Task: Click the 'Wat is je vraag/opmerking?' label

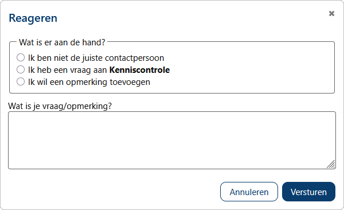Action: pyautogui.click(x=60, y=106)
